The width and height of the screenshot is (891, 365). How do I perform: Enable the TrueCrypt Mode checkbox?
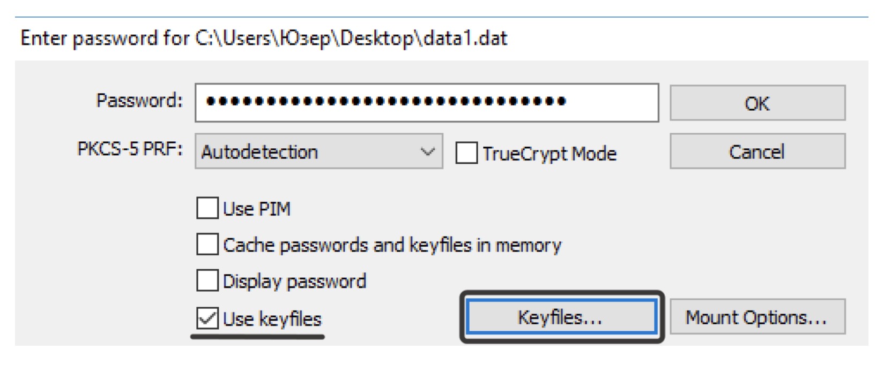pyautogui.click(x=466, y=154)
